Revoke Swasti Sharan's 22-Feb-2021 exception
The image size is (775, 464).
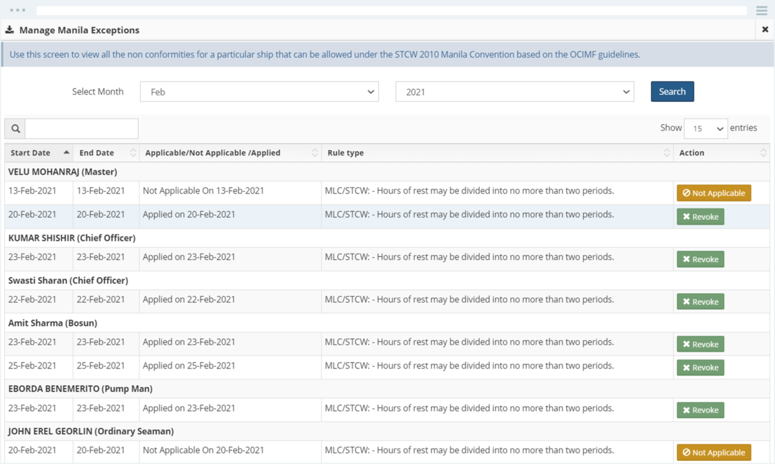coord(700,302)
